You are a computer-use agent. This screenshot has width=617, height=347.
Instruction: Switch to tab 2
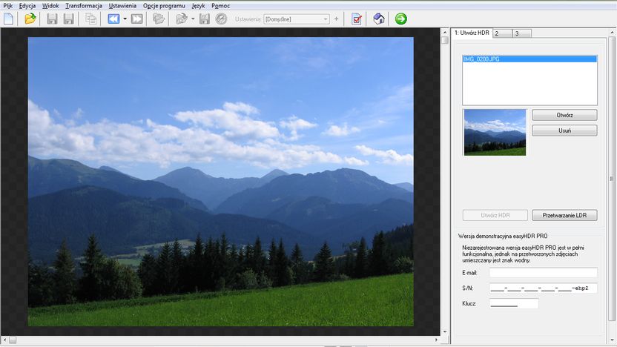pyautogui.click(x=502, y=33)
